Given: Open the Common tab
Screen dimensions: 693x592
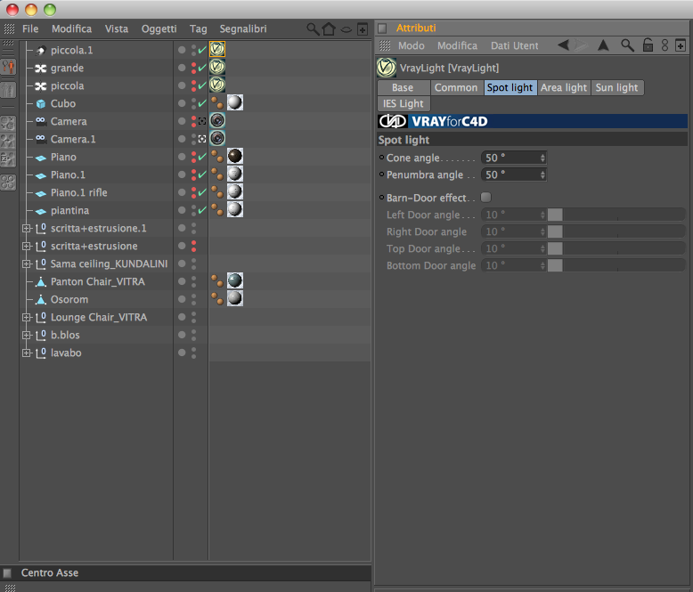Looking at the screenshot, I should [x=456, y=87].
